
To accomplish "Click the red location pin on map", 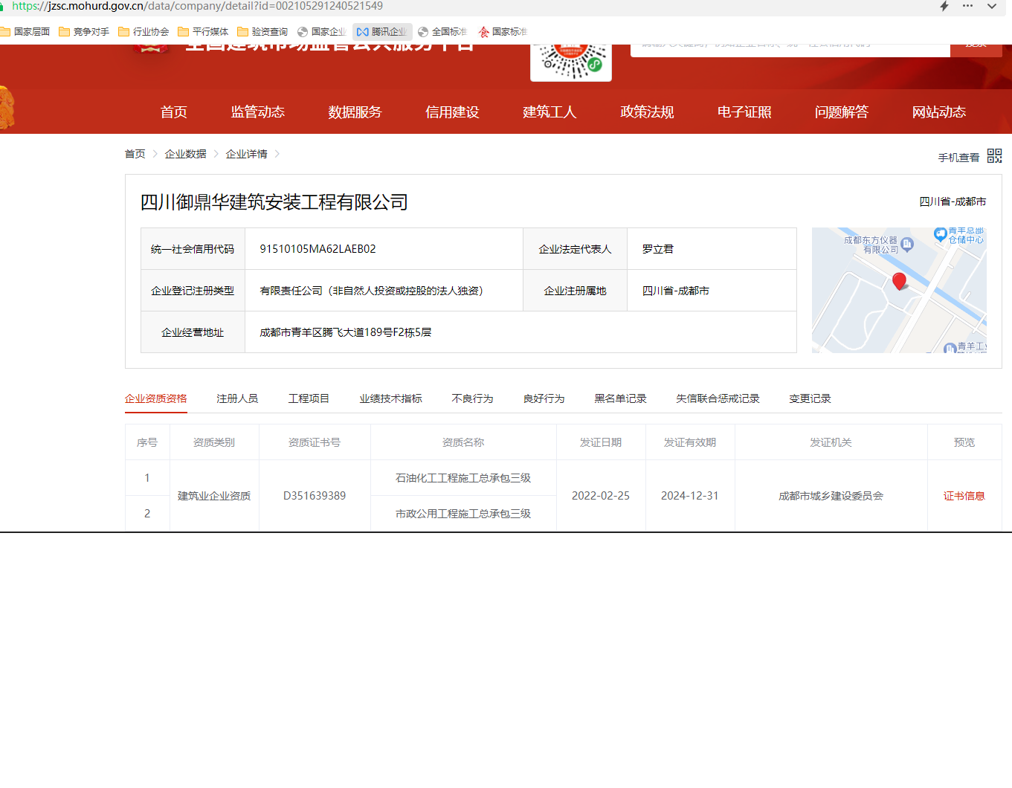I will pyautogui.click(x=899, y=281).
